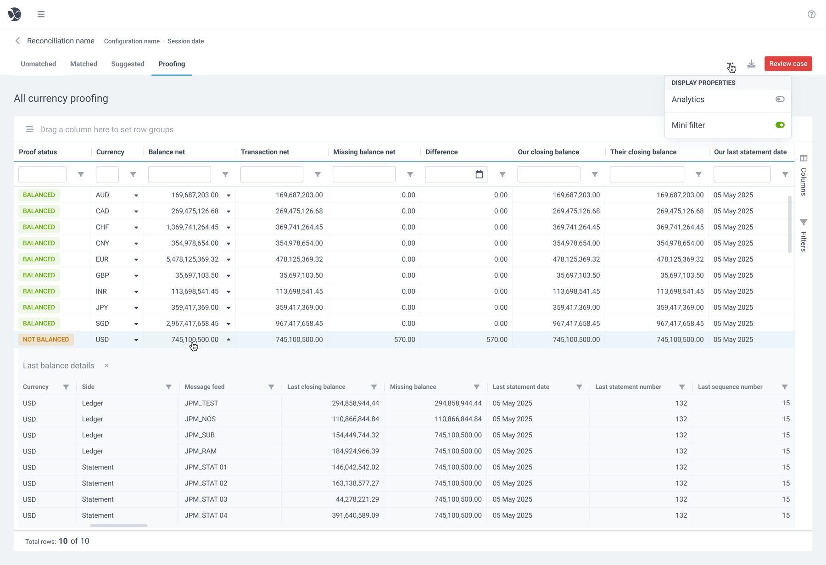The image size is (826, 565).
Task: Close the Last balance details panel
Action: [x=106, y=366]
